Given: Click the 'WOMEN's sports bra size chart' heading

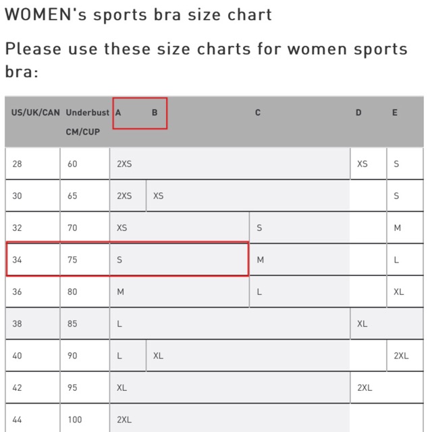Looking at the screenshot, I should (138, 14).
